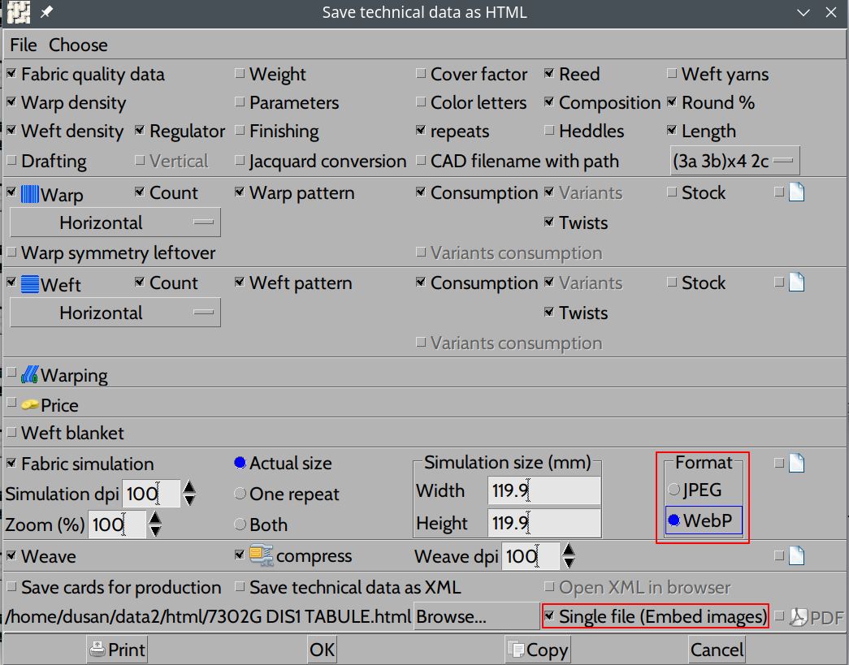Click the simulation Width input field
Viewport: 849px width, 665px height.
pos(544,491)
